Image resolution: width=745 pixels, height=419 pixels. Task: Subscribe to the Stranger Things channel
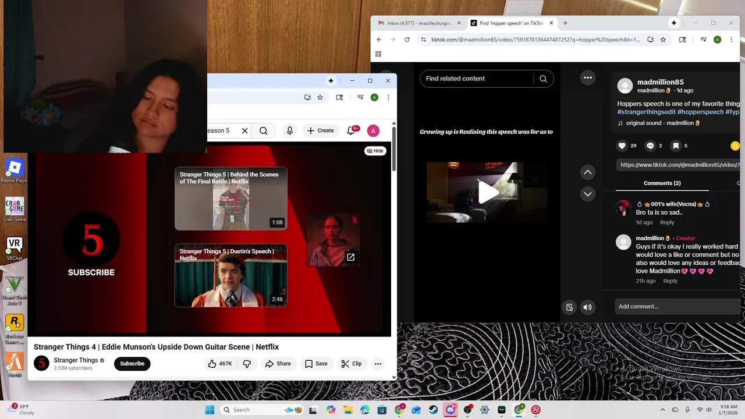click(x=132, y=364)
